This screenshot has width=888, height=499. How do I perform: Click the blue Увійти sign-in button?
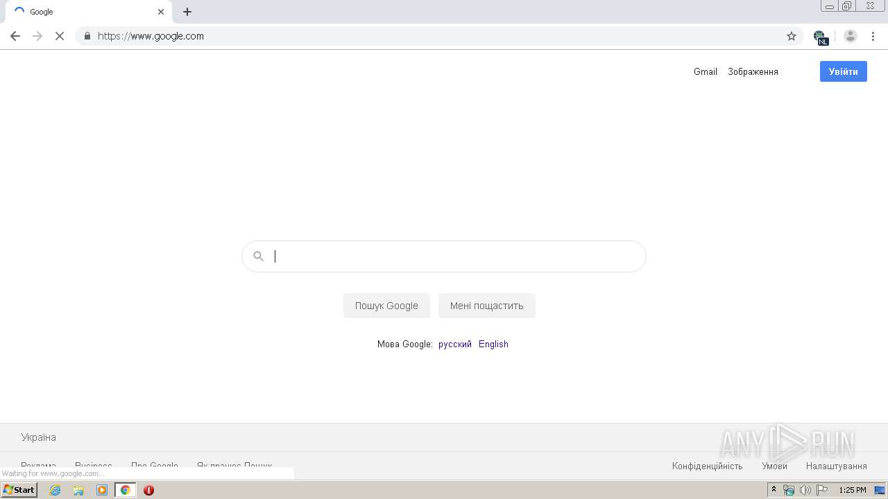pyautogui.click(x=844, y=71)
